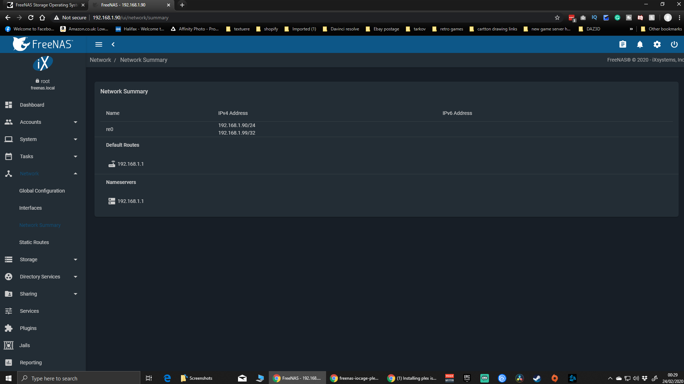This screenshot has width=684, height=384.
Task: Click the taskbar clock and date
Action: click(673, 378)
